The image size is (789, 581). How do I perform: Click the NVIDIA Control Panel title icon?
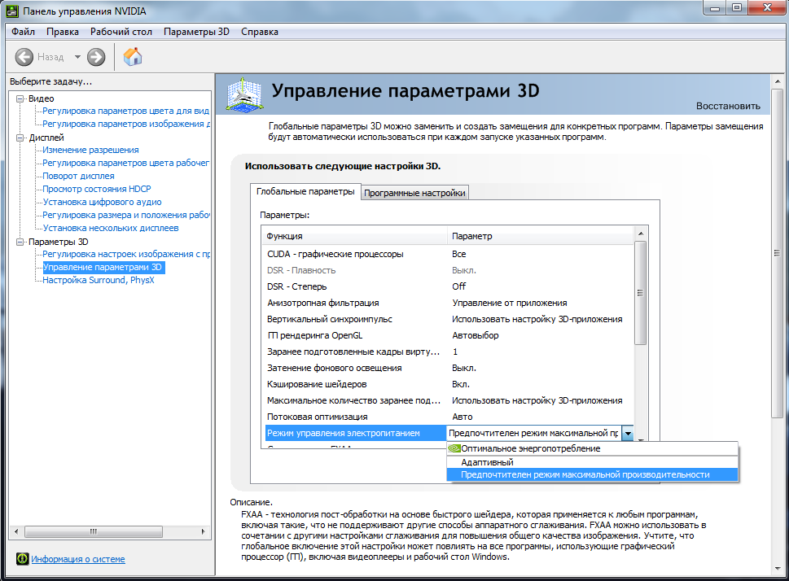[12, 11]
